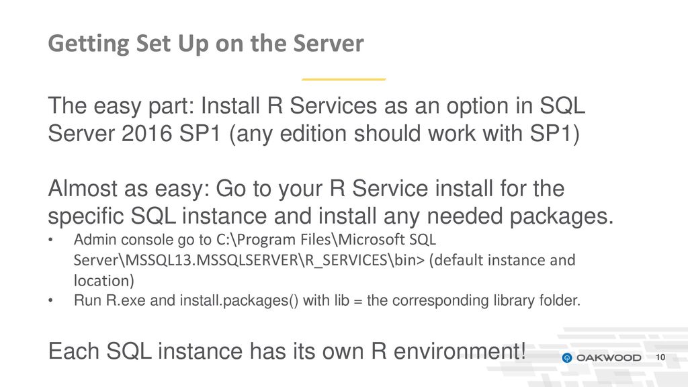Click the words needed packages
688x387 pixels.
click(520, 216)
